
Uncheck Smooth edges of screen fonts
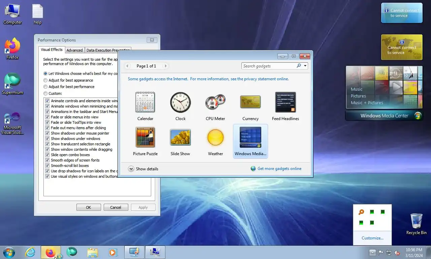(x=47, y=160)
